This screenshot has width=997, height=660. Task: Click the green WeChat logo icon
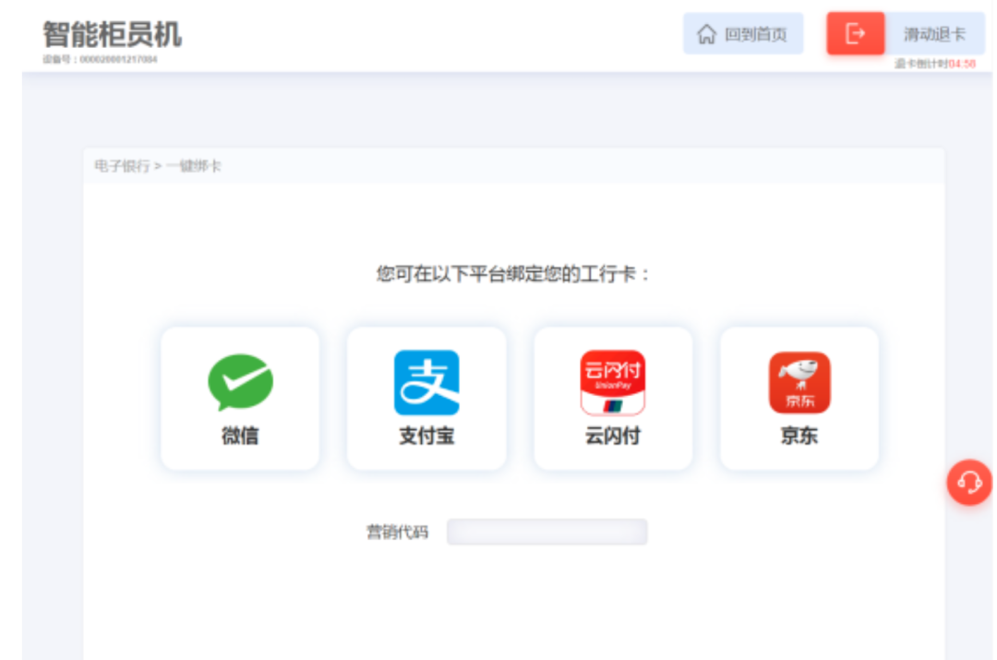pos(240,382)
